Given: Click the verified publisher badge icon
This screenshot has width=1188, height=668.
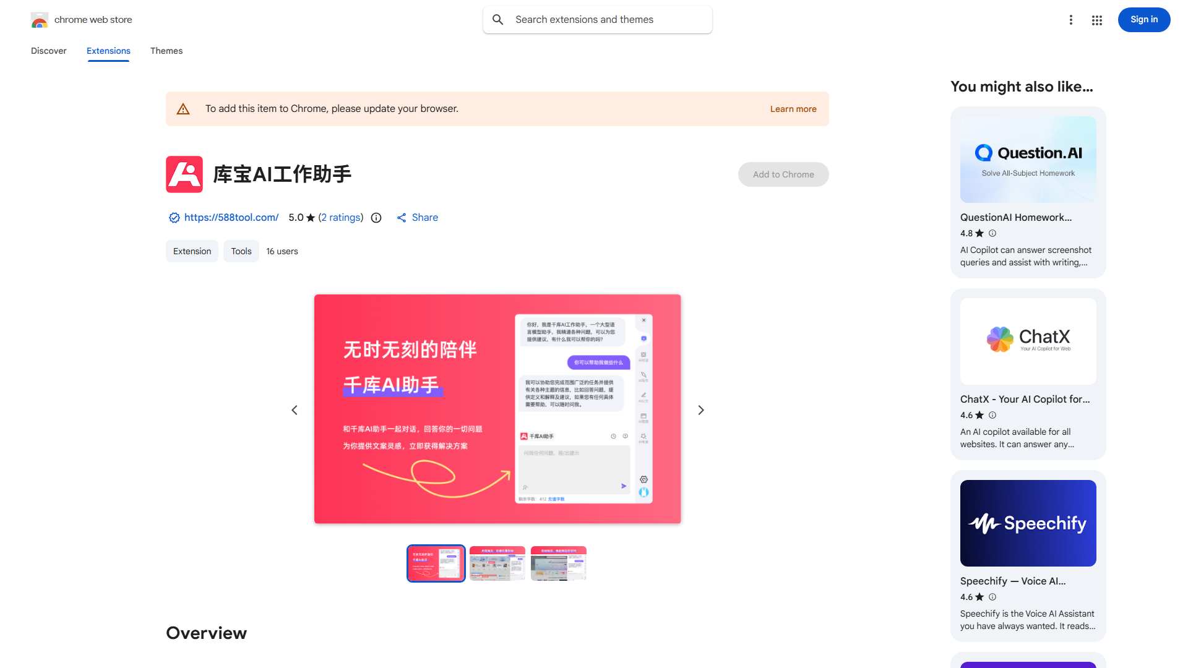Looking at the screenshot, I should [174, 218].
